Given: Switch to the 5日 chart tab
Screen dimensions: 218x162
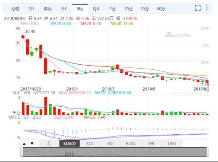Looking at the screenshot, I should tap(32, 9).
